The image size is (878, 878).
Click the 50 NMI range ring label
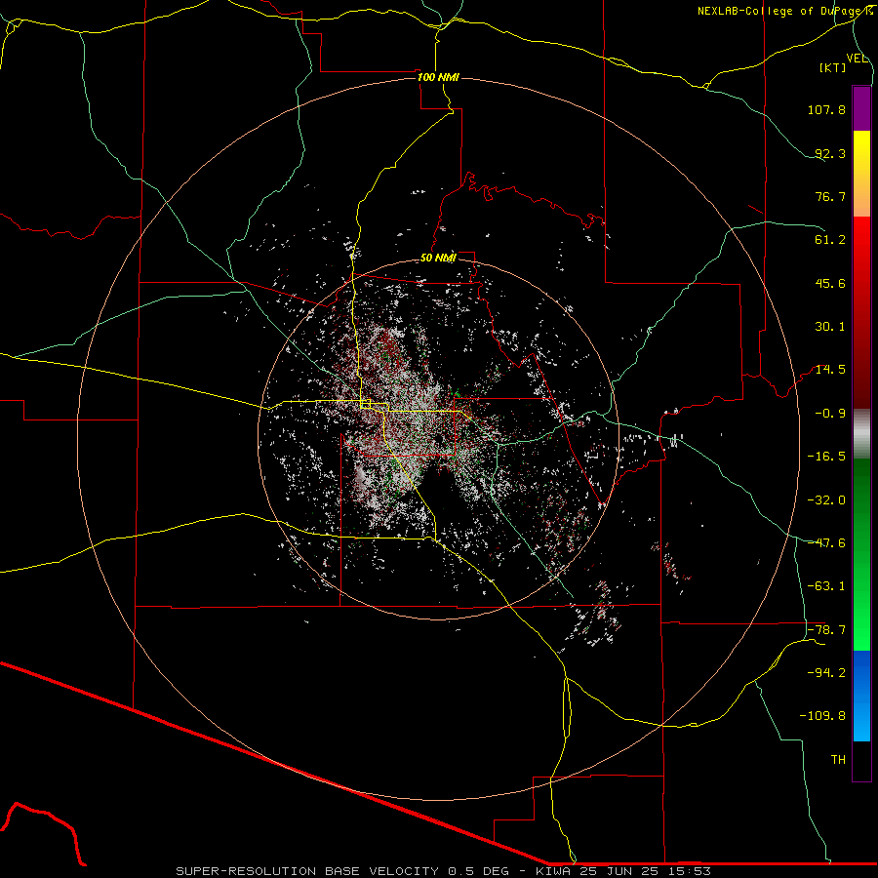pos(438,259)
